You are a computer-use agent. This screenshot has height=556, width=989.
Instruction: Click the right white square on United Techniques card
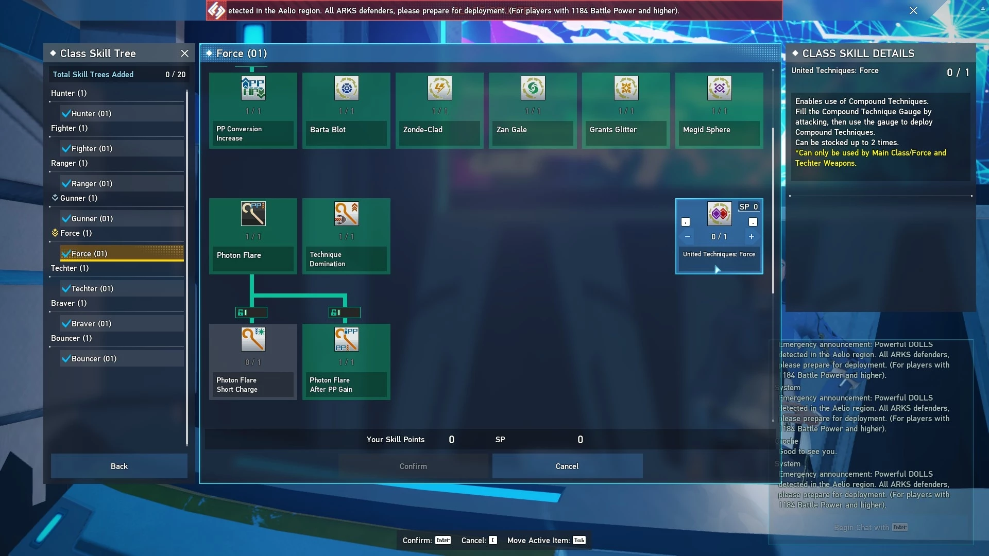(x=753, y=222)
